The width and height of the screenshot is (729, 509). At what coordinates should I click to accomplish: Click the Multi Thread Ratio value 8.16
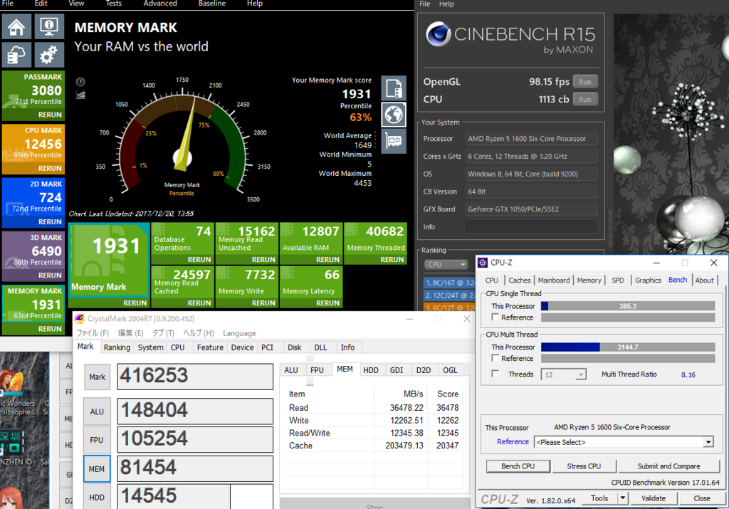click(688, 374)
